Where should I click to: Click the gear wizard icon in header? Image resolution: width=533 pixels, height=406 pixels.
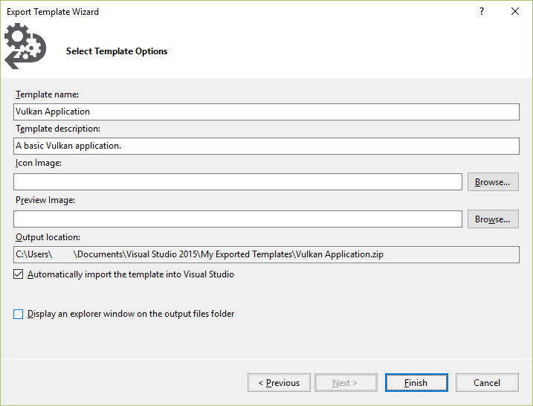pos(23,47)
